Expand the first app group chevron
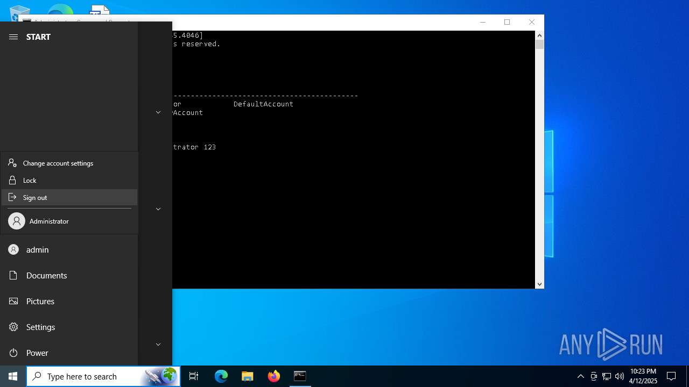The height and width of the screenshot is (387, 689). point(158,112)
